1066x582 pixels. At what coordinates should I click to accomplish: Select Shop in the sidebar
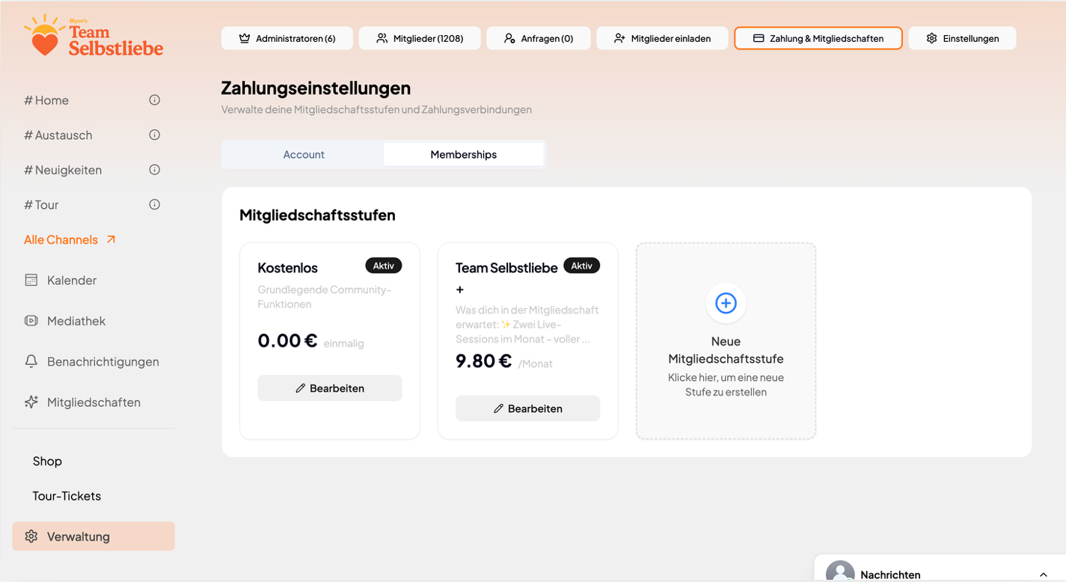(x=47, y=461)
